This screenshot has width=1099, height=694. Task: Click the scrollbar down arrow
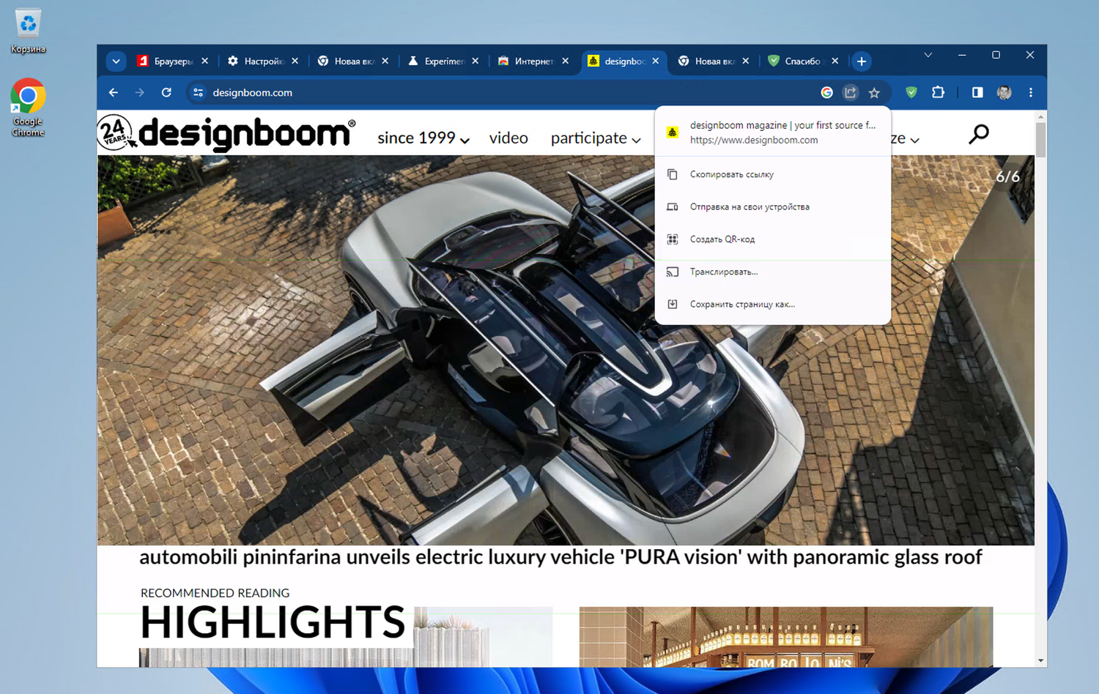point(1040,661)
